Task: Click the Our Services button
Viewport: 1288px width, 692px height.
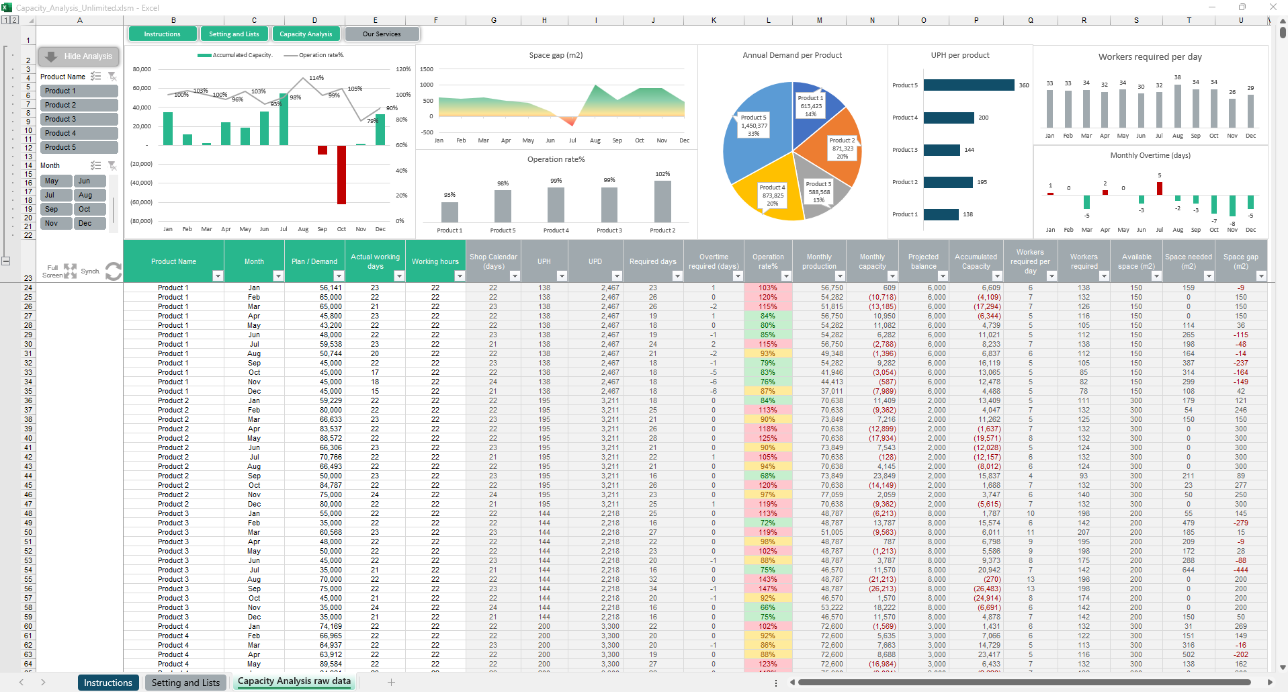Action: pos(382,34)
